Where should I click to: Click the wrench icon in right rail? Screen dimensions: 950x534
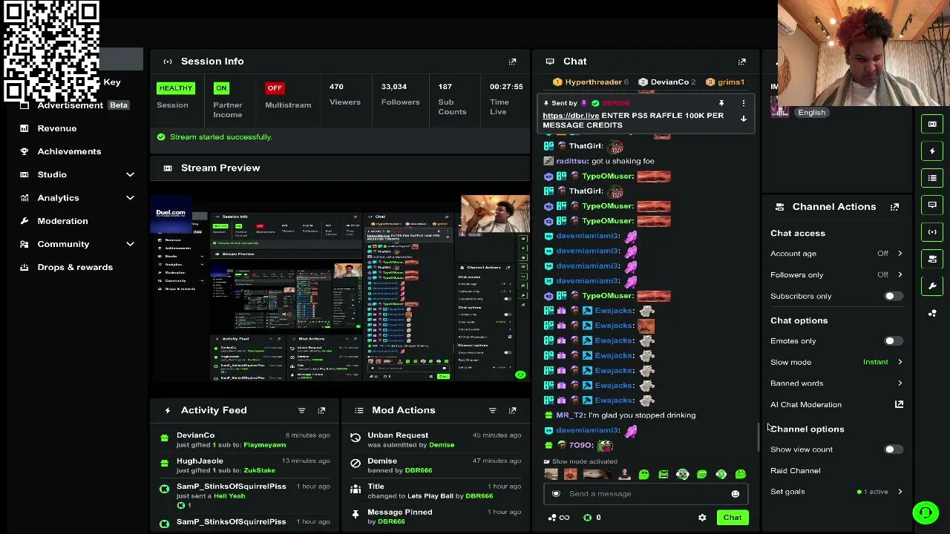pyautogui.click(x=932, y=286)
